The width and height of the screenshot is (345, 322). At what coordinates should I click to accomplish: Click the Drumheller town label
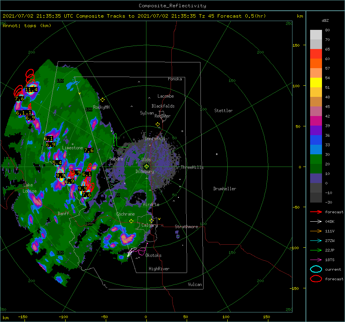click(225, 189)
